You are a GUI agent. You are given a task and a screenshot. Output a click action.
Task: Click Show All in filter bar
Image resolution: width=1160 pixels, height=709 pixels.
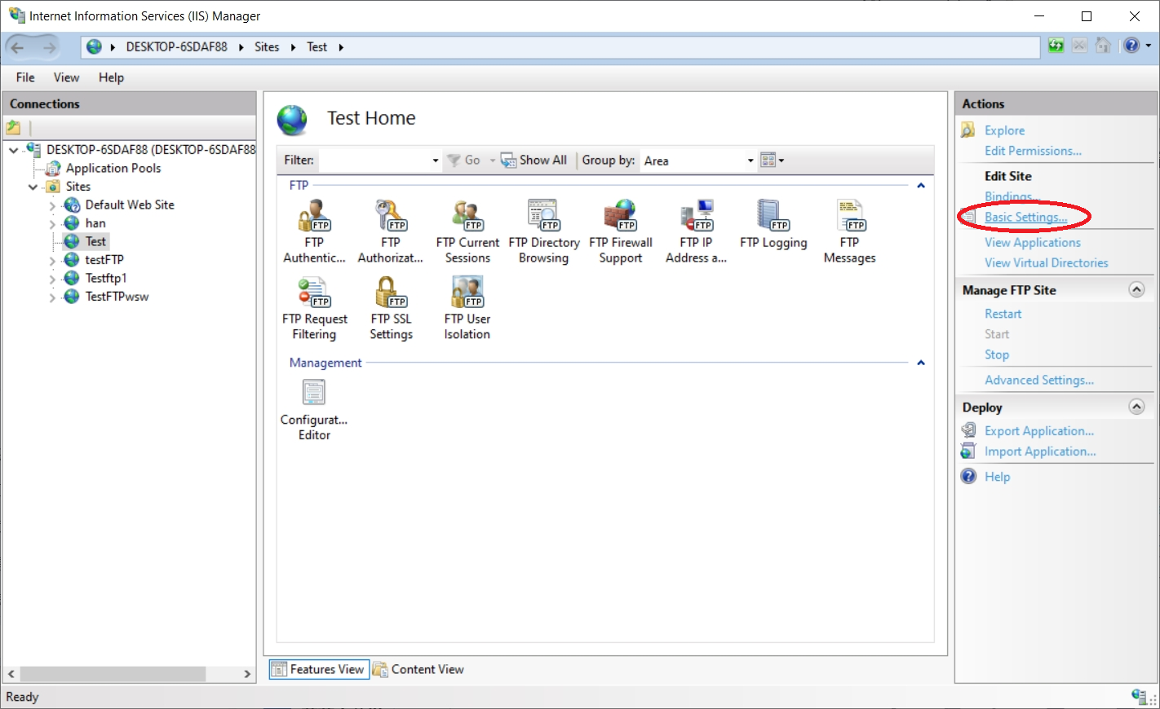coord(534,160)
